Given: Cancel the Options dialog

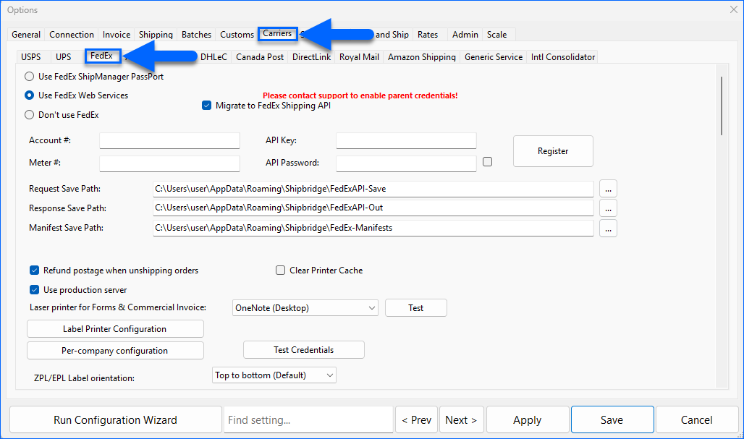Looking at the screenshot, I should click(x=696, y=419).
